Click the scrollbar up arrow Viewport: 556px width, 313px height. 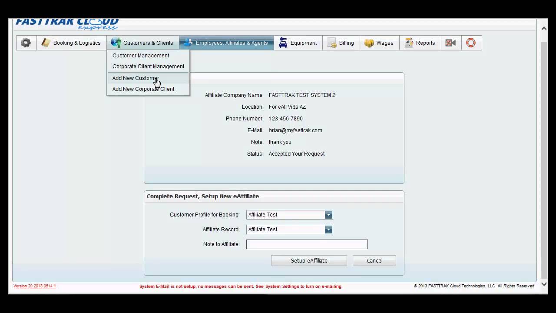point(544,28)
